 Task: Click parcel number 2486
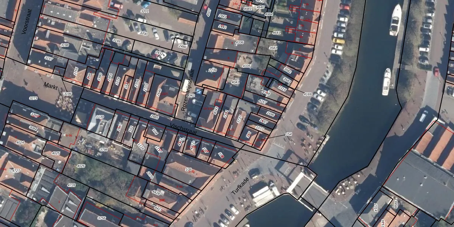(182, 47)
